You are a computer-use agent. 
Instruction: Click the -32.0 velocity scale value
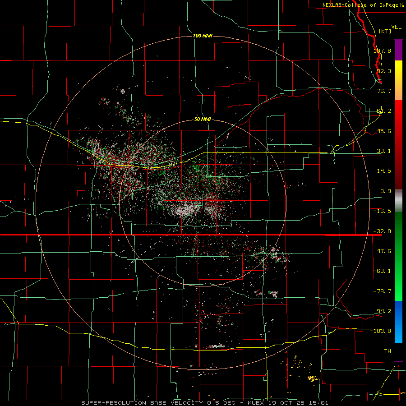[382, 231]
